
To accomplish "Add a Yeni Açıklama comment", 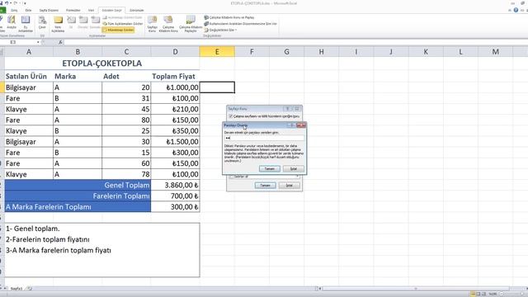I will (58, 24).
